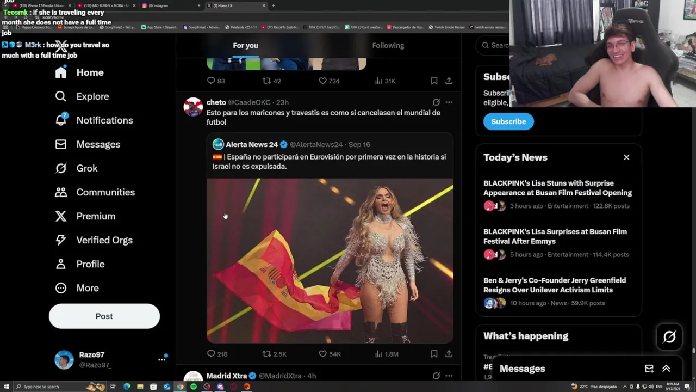Open the Home icon in sidebar
This screenshot has height=392, width=696.
60,72
